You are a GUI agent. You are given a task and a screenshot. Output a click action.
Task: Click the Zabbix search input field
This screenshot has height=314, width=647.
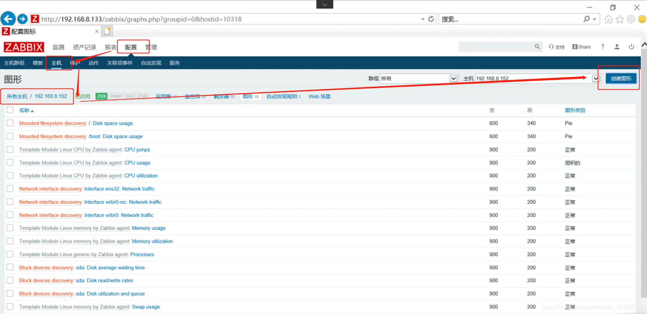click(496, 47)
